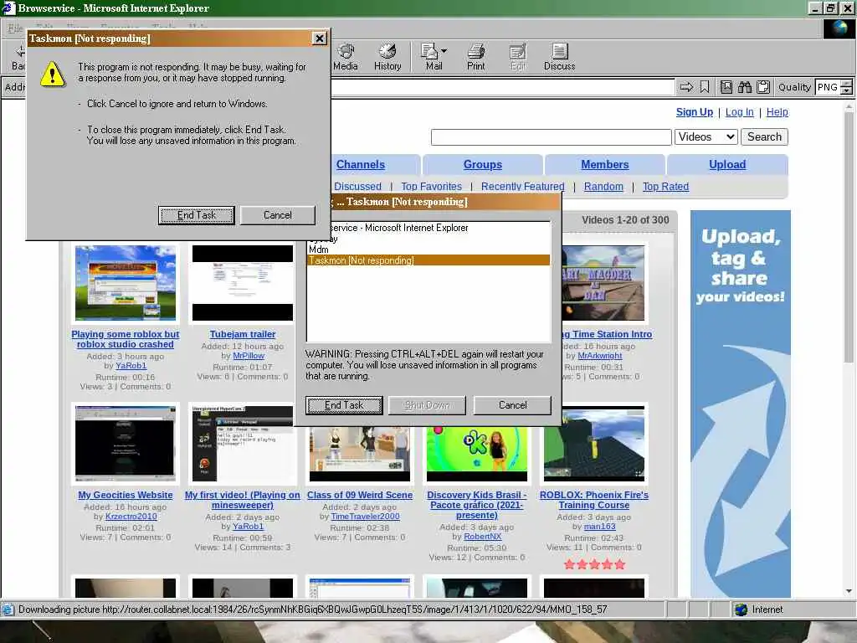
Task: Open the Random videos link
Action: [x=603, y=187]
